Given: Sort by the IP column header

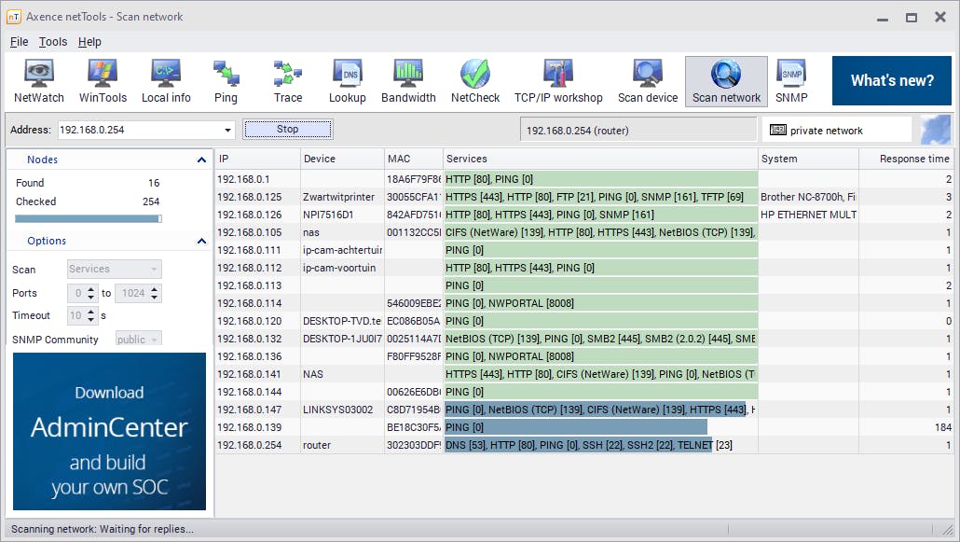Looking at the screenshot, I should coord(257,159).
